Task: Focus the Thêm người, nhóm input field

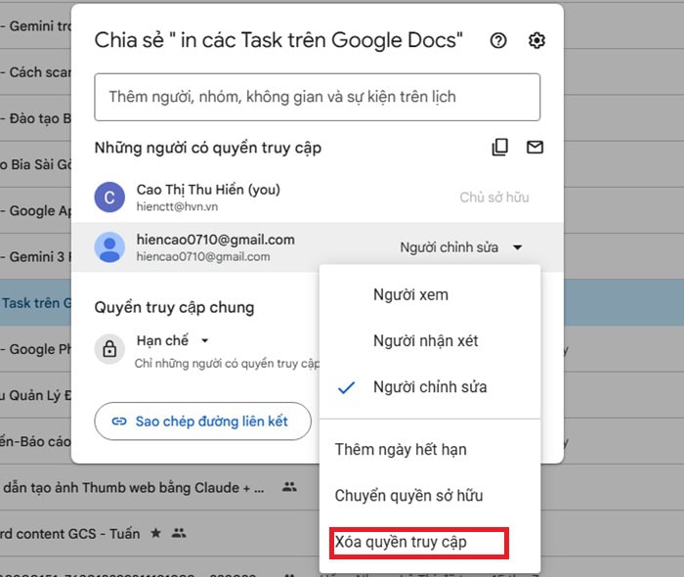Action: coord(318,97)
